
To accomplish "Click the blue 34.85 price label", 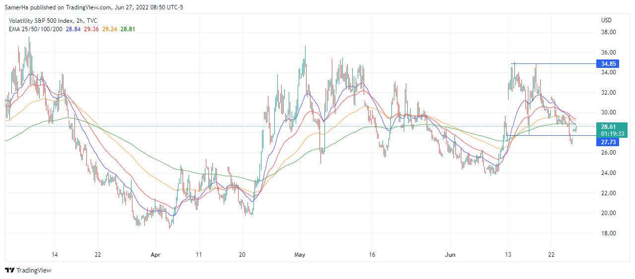I will tap(608, 63).
